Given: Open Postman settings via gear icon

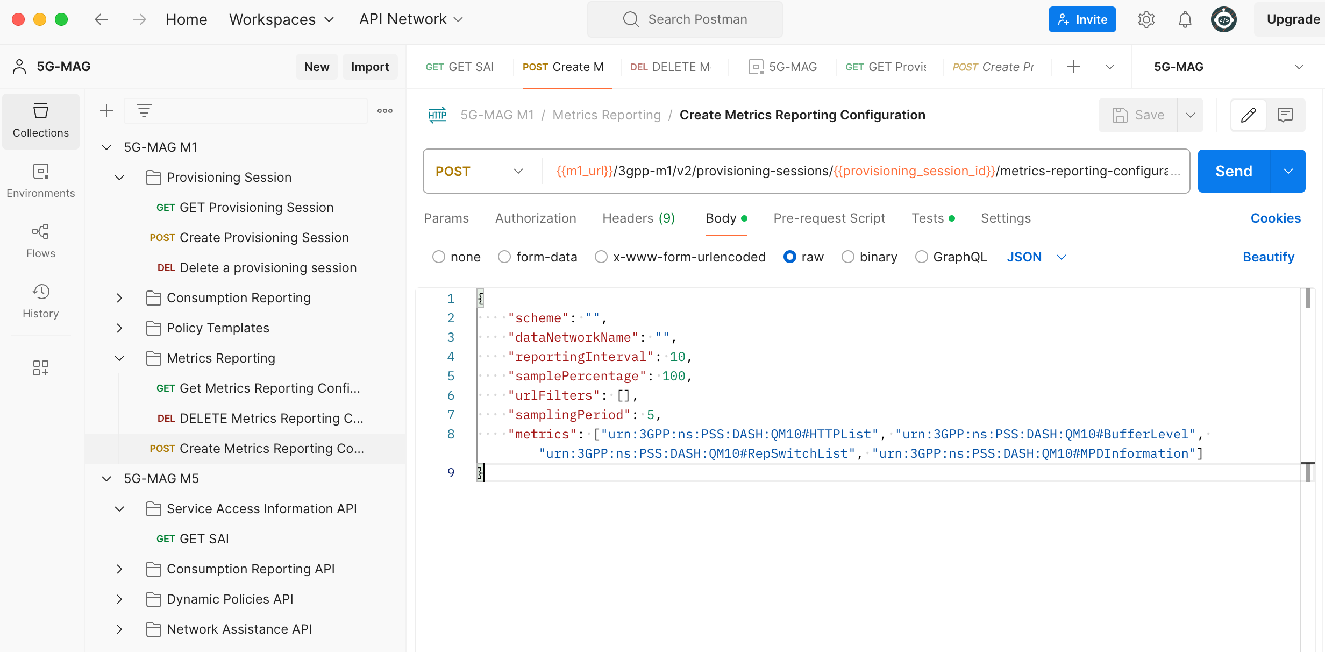Looking at the screenshot, I should point(1146,19).
